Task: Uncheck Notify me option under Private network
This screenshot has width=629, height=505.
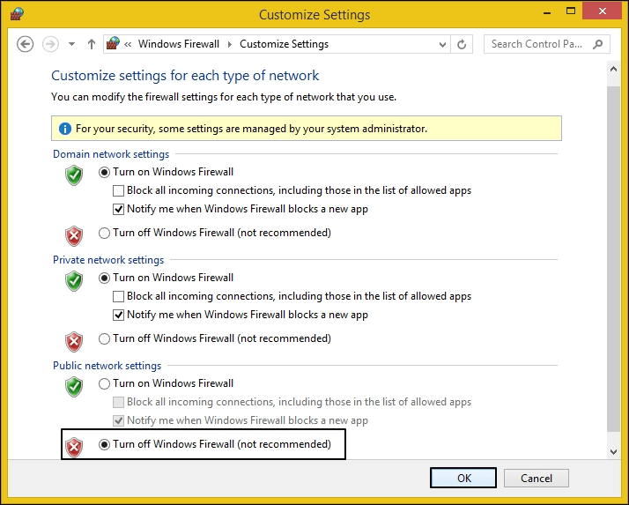Action: pos(240,315)
